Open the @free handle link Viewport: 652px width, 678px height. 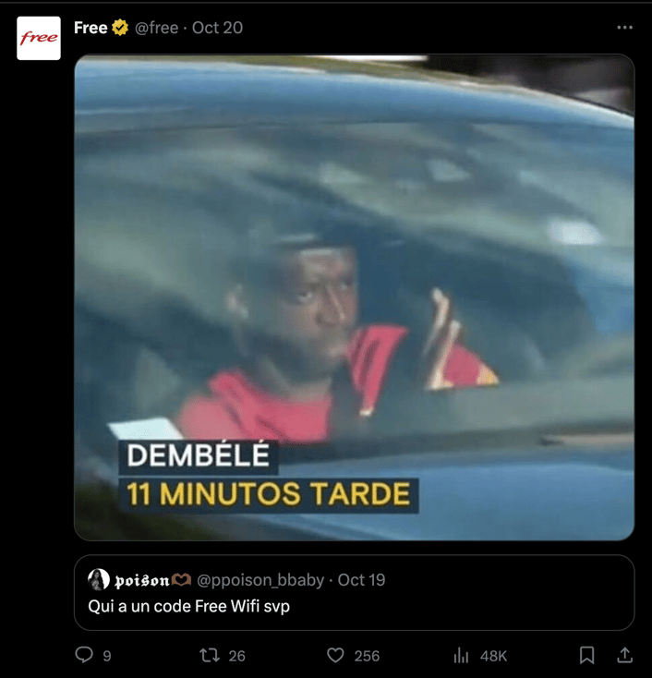click(156, 28)
